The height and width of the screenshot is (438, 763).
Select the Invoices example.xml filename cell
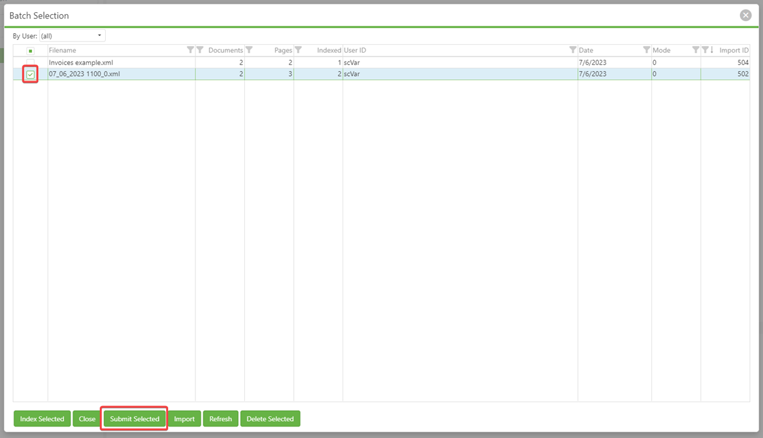[x=81, y=62]
